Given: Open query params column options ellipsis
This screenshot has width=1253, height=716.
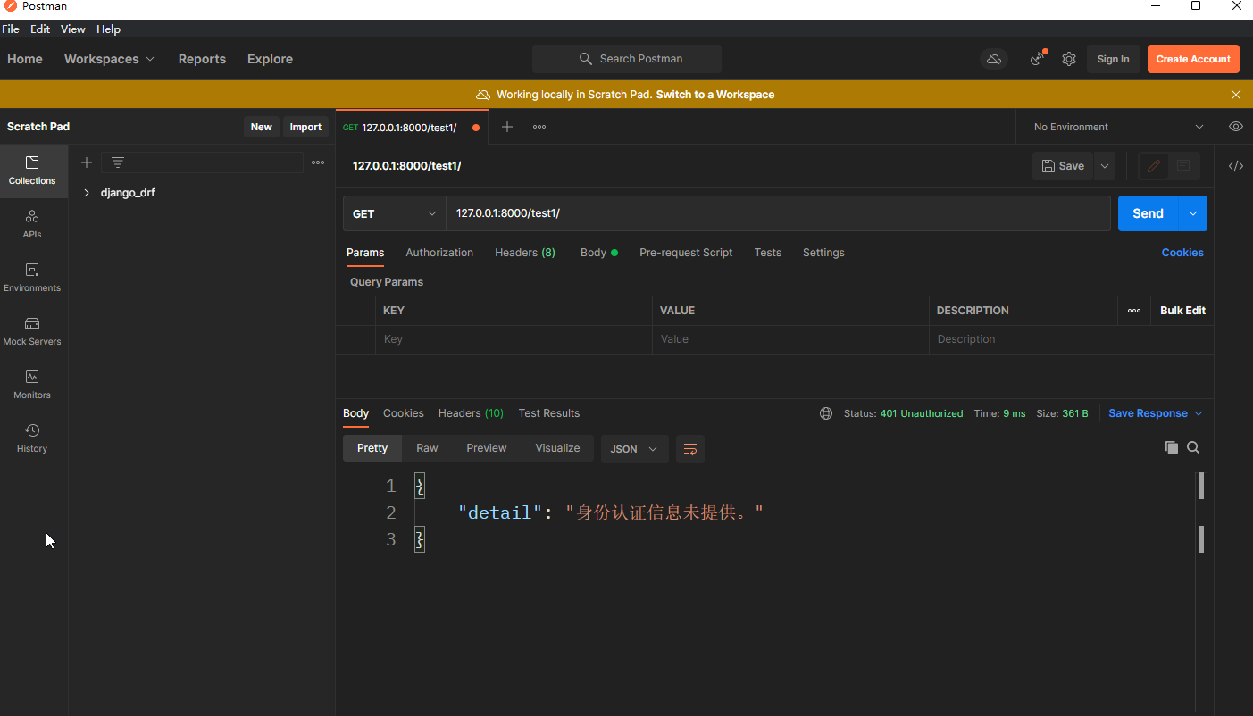Looking at the screenshot, I should click(1134, 311).
